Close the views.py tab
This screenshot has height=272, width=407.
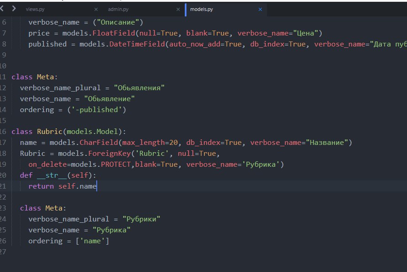(x=96, y=9)
